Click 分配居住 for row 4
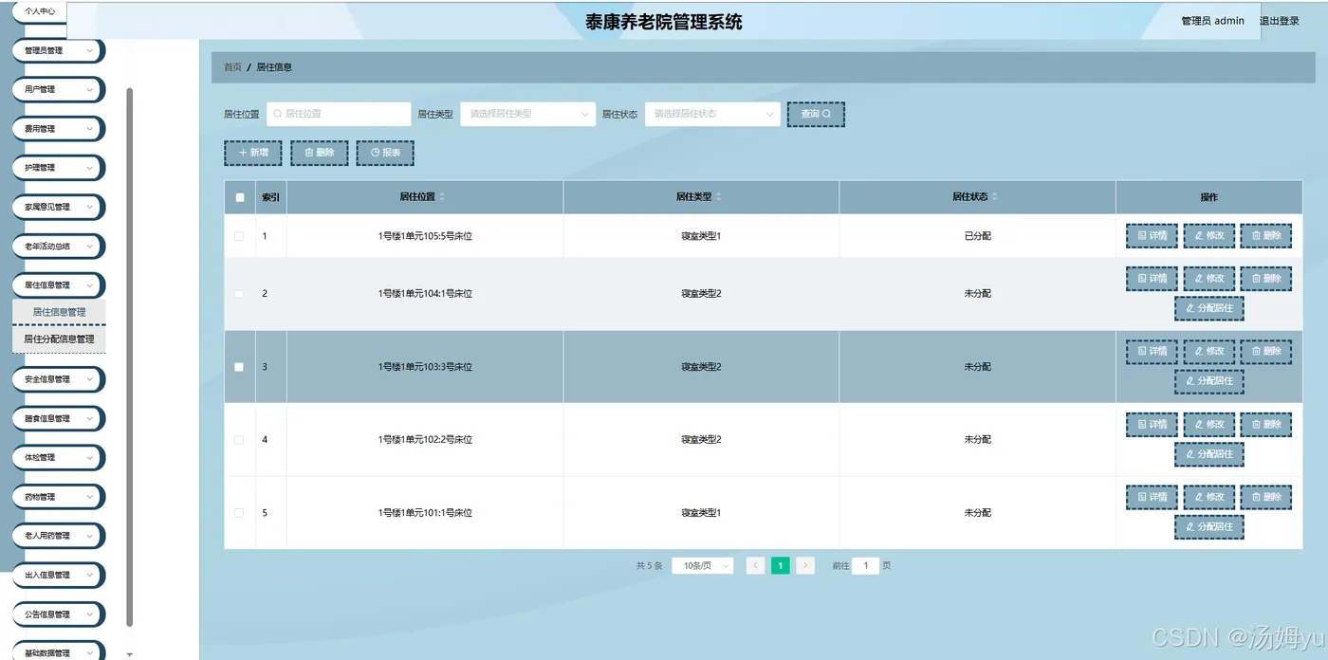This screenshot has height=660, width=1328. pyautogui.click(x=1209, y=454)
